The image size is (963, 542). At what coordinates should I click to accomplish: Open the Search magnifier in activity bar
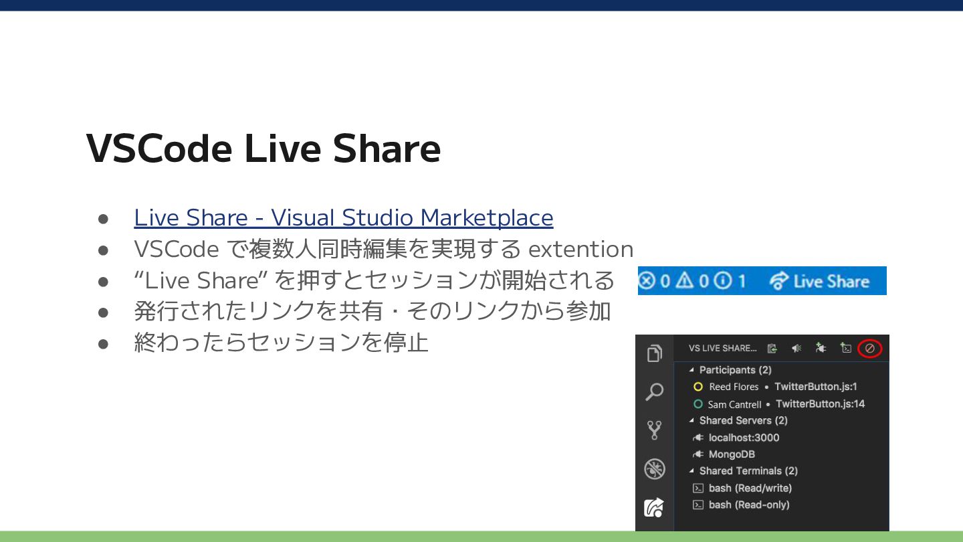(x=655, y=391)
